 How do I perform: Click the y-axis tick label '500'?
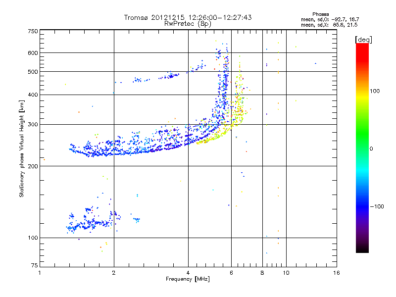pyautogui.click(x=33, y=72)
